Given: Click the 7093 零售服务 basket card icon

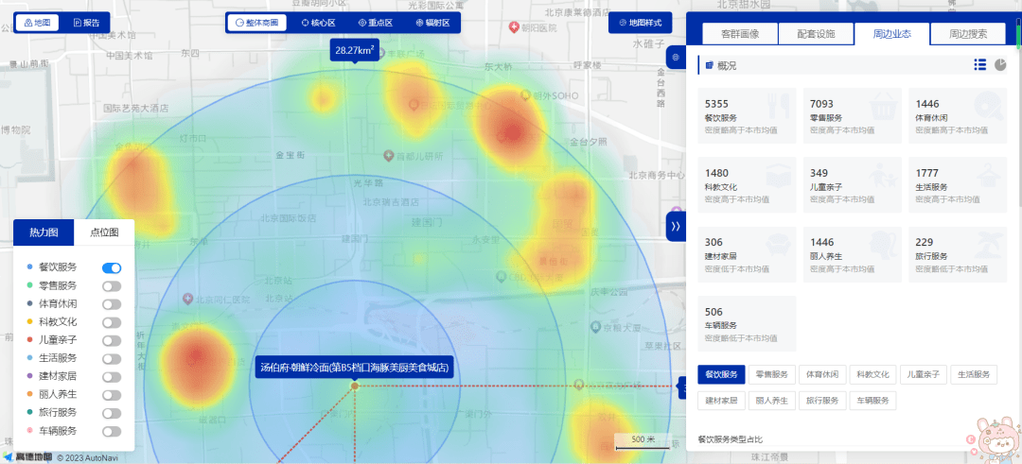Looking at the screenshot, I should (x=885, y=107).
